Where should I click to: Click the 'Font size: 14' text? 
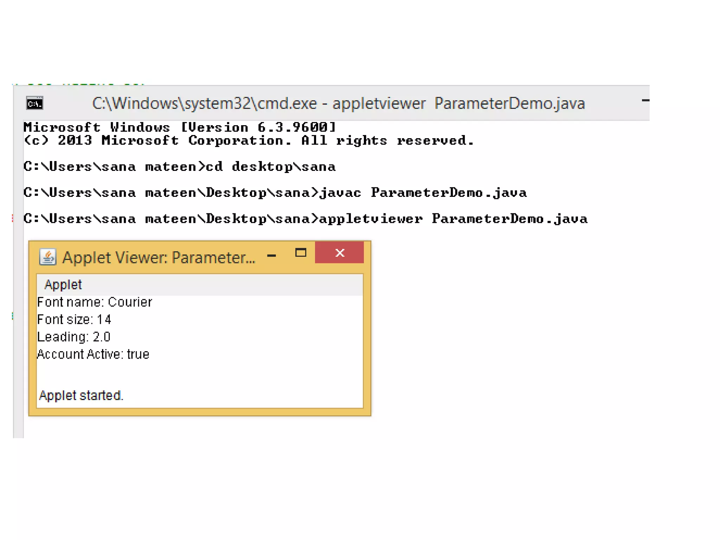click(74, 319)
